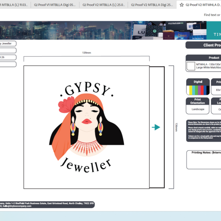The height and width of the screenshot is (221, 221).
Task: Click the white product swatch for MTWHLA
Action: point(191,66)
